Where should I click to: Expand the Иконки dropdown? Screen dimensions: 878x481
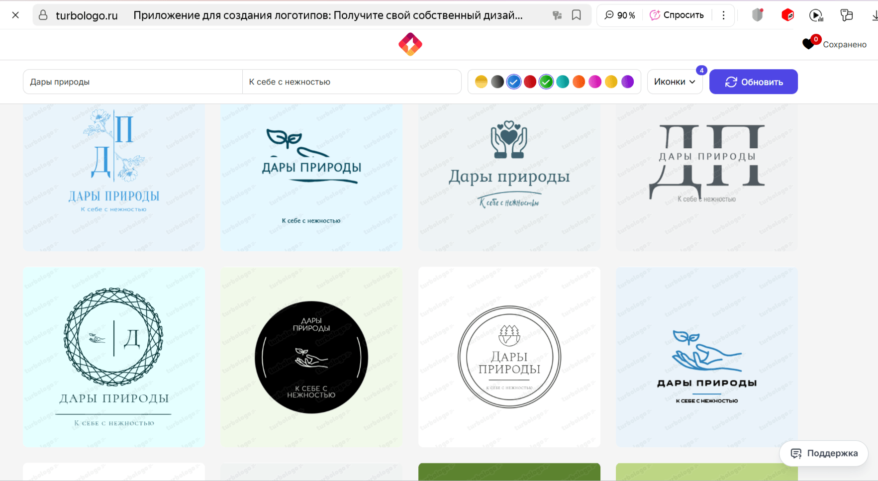674,82
